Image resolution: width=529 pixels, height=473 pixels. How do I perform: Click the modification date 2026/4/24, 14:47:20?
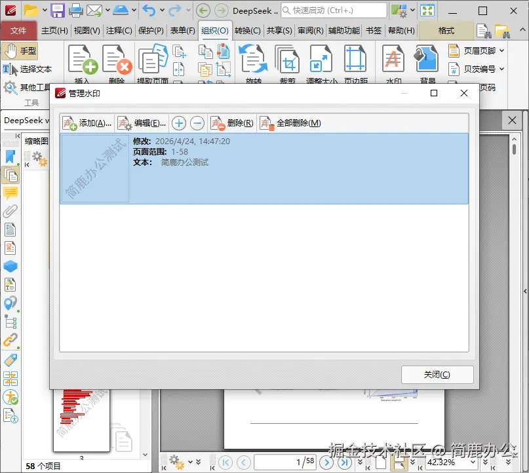[x=192, y=142]
